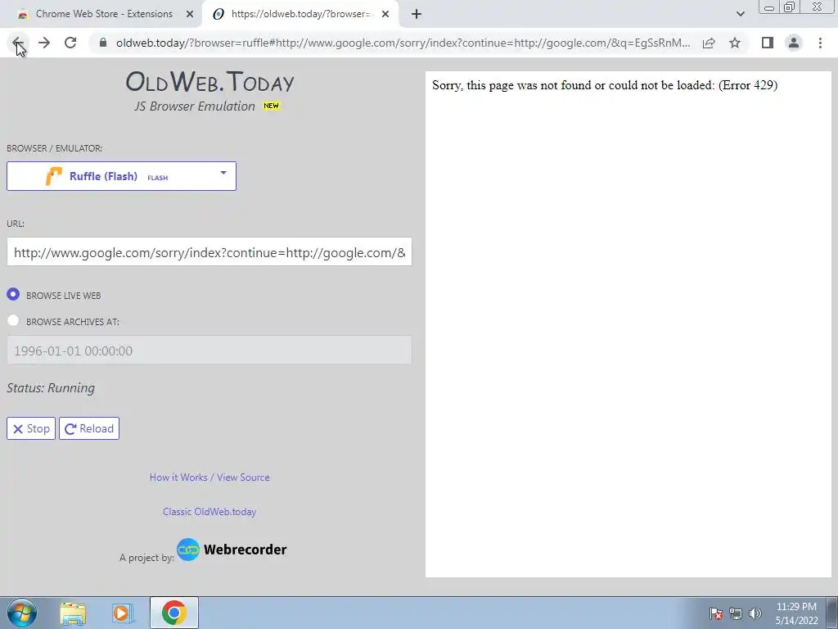Close the oldweb.today tab
Screen dimensions: 838x629
pyautogui.click(x=385, y=15)
